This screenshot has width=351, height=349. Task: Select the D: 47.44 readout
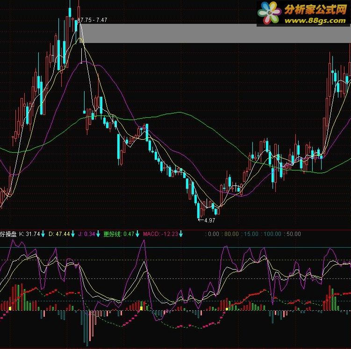[59, 234]
